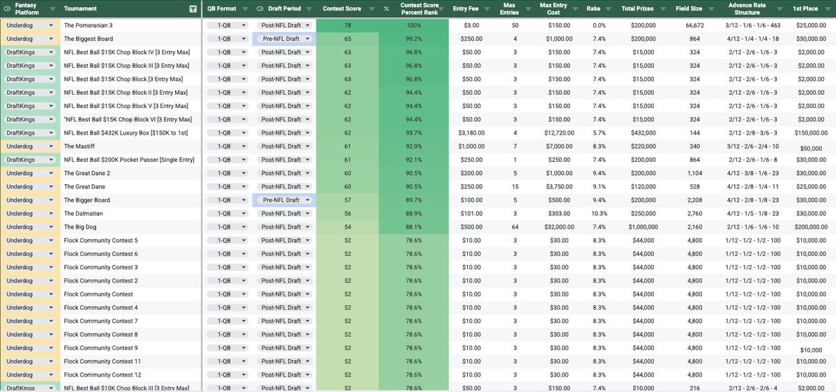This screenshot has height=392, width=836.
Task: Open the Rake column filter icon
Action: point(608,8)
